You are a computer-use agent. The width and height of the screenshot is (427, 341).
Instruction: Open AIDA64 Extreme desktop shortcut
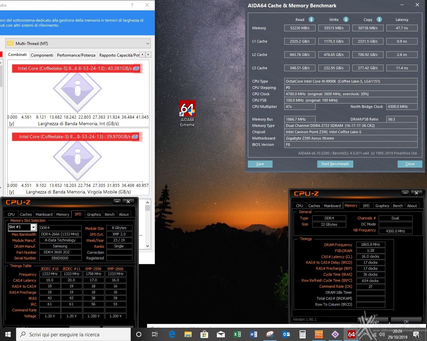click(187, 114)
